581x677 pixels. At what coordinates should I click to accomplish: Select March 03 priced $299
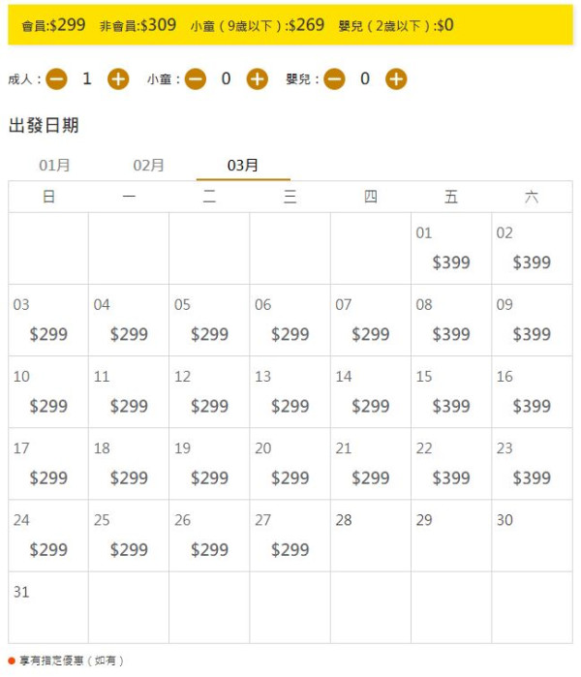48,321
